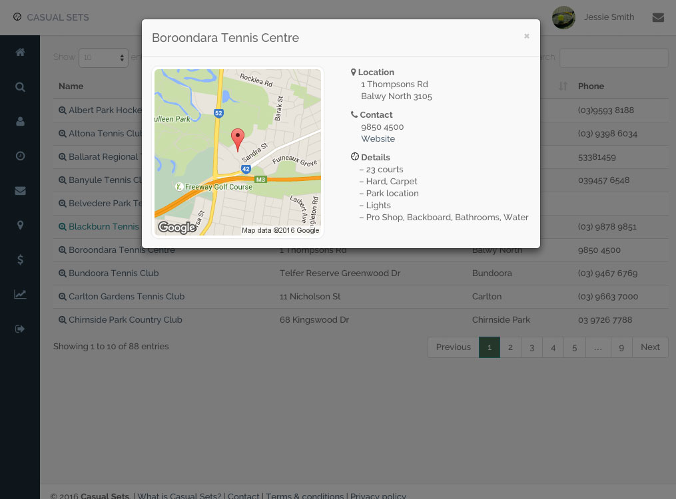Image resolution: width=676 pixels, height=499 pixels.
Task: Open the entries-per-page dropdown showing 10
Action: 103,58
